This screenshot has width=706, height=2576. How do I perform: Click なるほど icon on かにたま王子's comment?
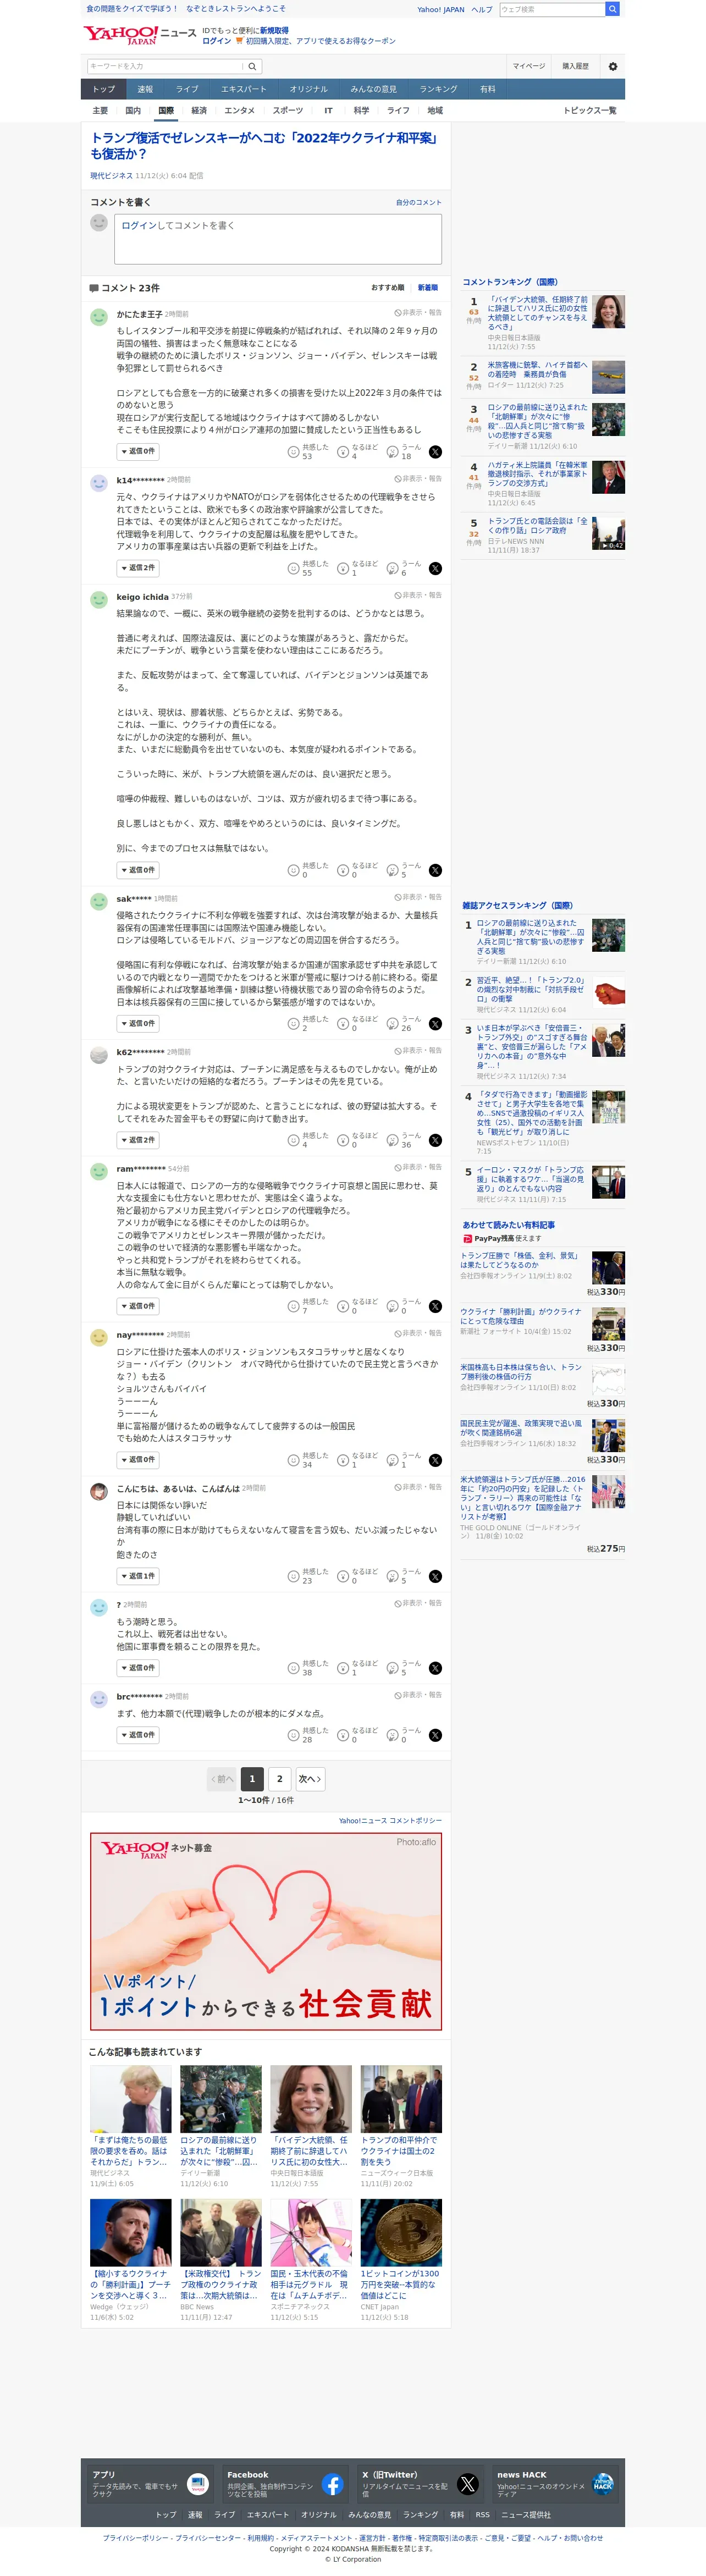pyautogui.click(x=343, y=452)
